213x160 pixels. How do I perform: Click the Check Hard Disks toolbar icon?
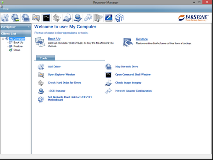[57, 18]
